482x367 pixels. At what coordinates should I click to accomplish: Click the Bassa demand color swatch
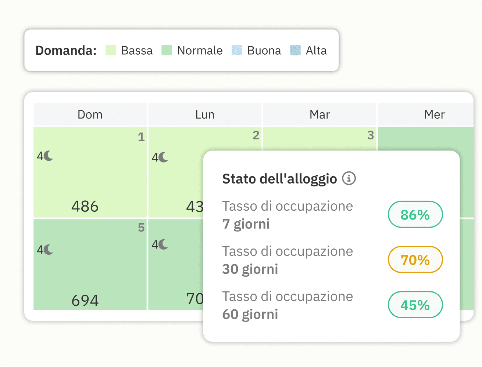[x=111, y=50]
